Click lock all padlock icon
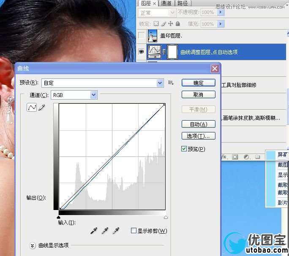This screenshot has width=289, height=256. coord(177,24)
